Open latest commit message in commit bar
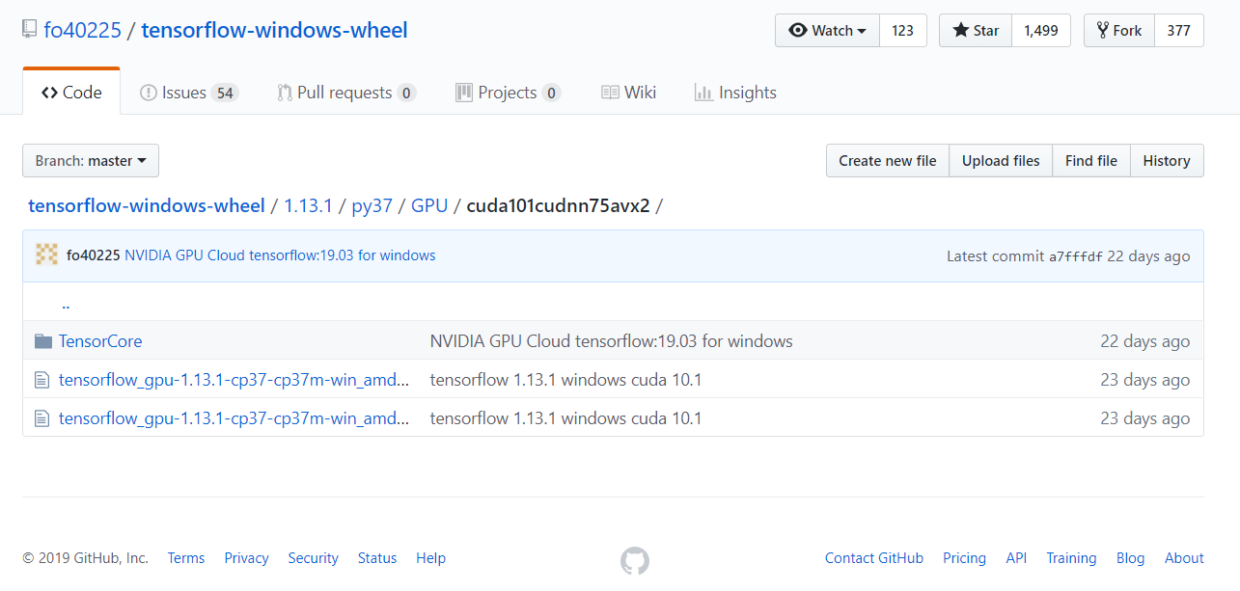The height and width of the screenshot is (591, 1240). (x=280, y=255)
